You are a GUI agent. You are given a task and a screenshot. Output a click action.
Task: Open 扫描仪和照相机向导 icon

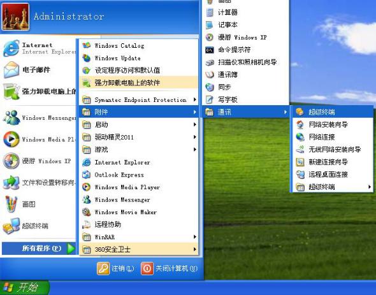(210, 62)
